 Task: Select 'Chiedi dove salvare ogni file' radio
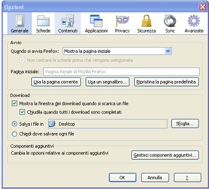click(14, 134)
